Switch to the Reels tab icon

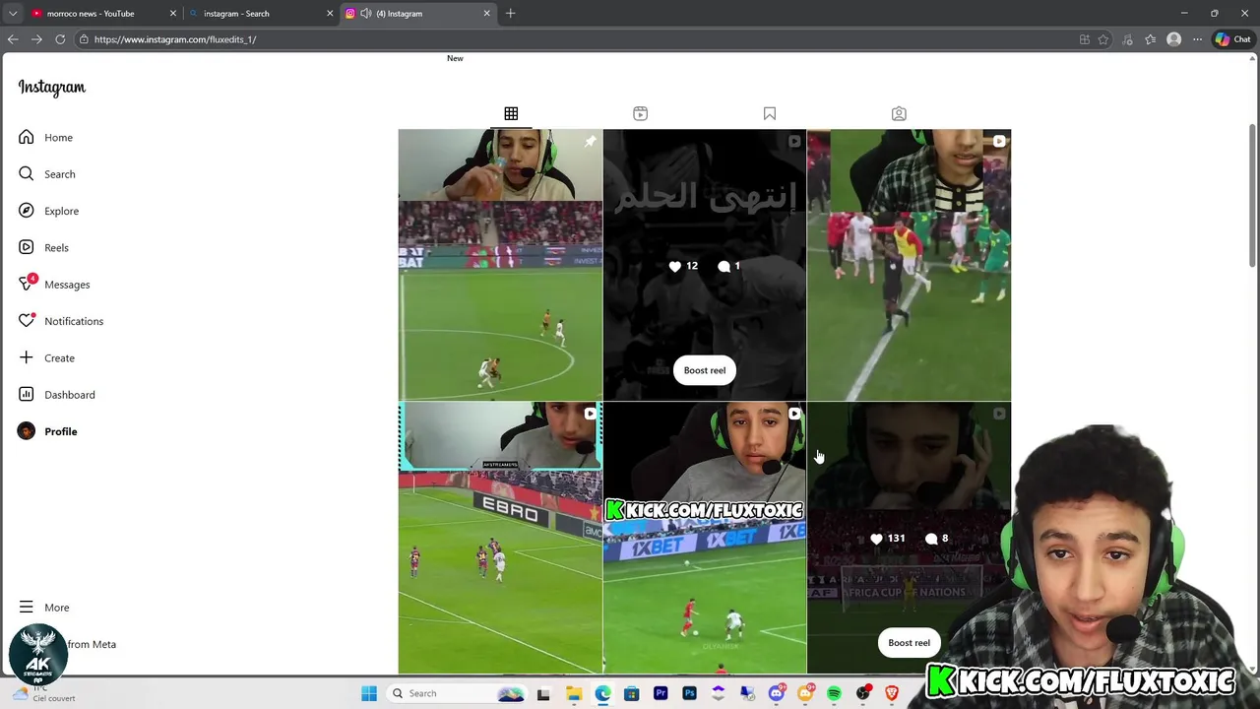[640, 114]
